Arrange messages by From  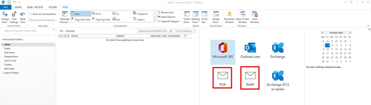pos(101,14)
